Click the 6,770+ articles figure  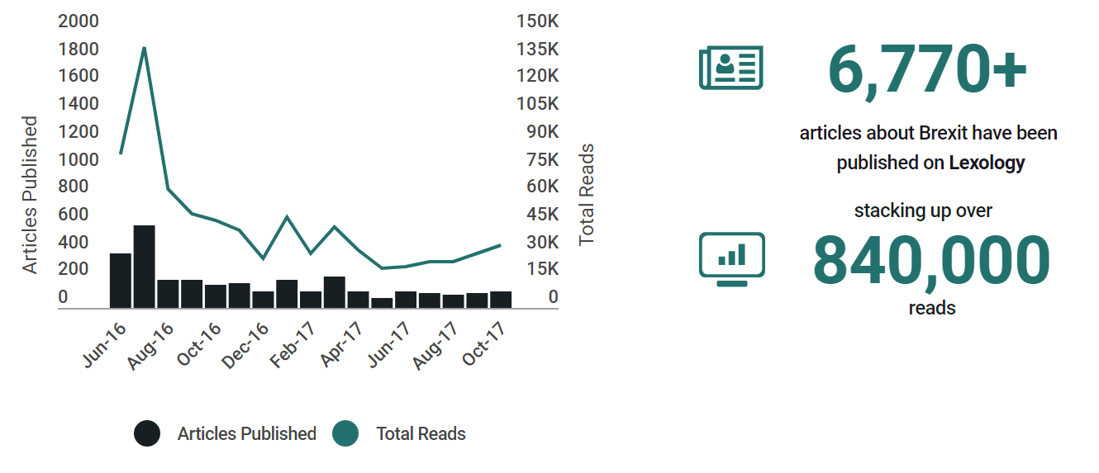point(927,70)
